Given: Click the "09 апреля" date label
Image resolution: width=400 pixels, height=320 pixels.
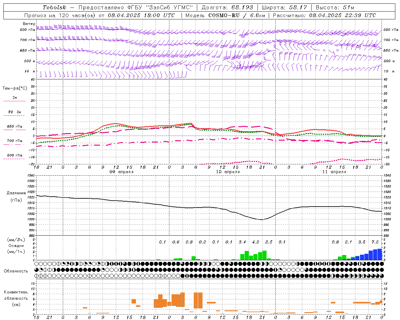Looking at the screenshot, I should [122, 172].
